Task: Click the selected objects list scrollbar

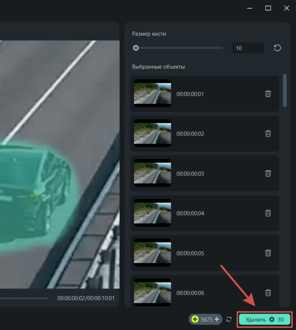Action: pos(285,91)
